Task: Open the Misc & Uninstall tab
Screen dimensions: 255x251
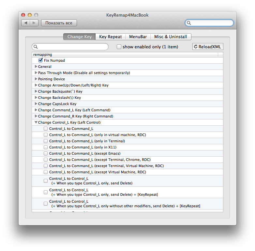Action: click(x=171, y=37)
